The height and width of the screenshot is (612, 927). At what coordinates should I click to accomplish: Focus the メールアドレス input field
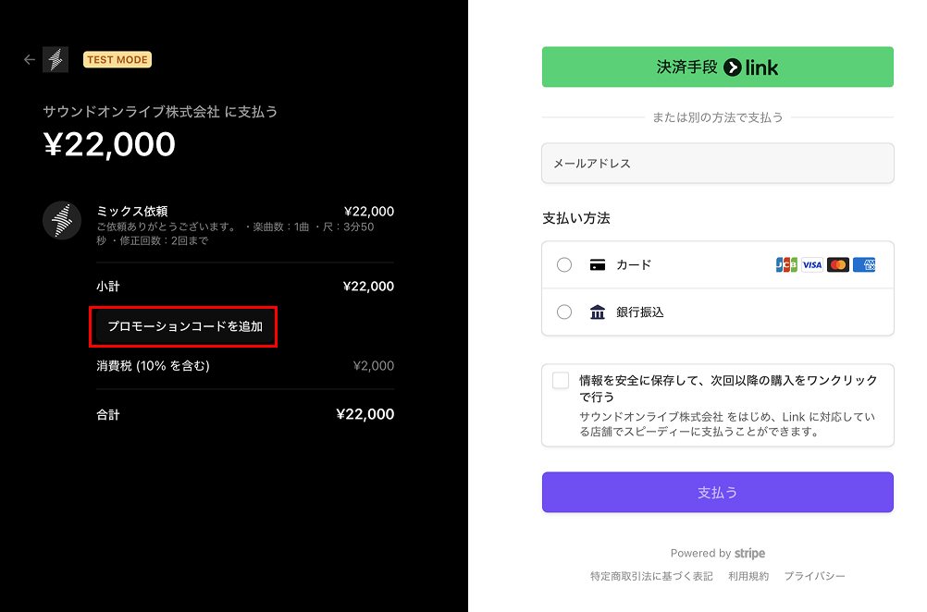click(717, 163)
